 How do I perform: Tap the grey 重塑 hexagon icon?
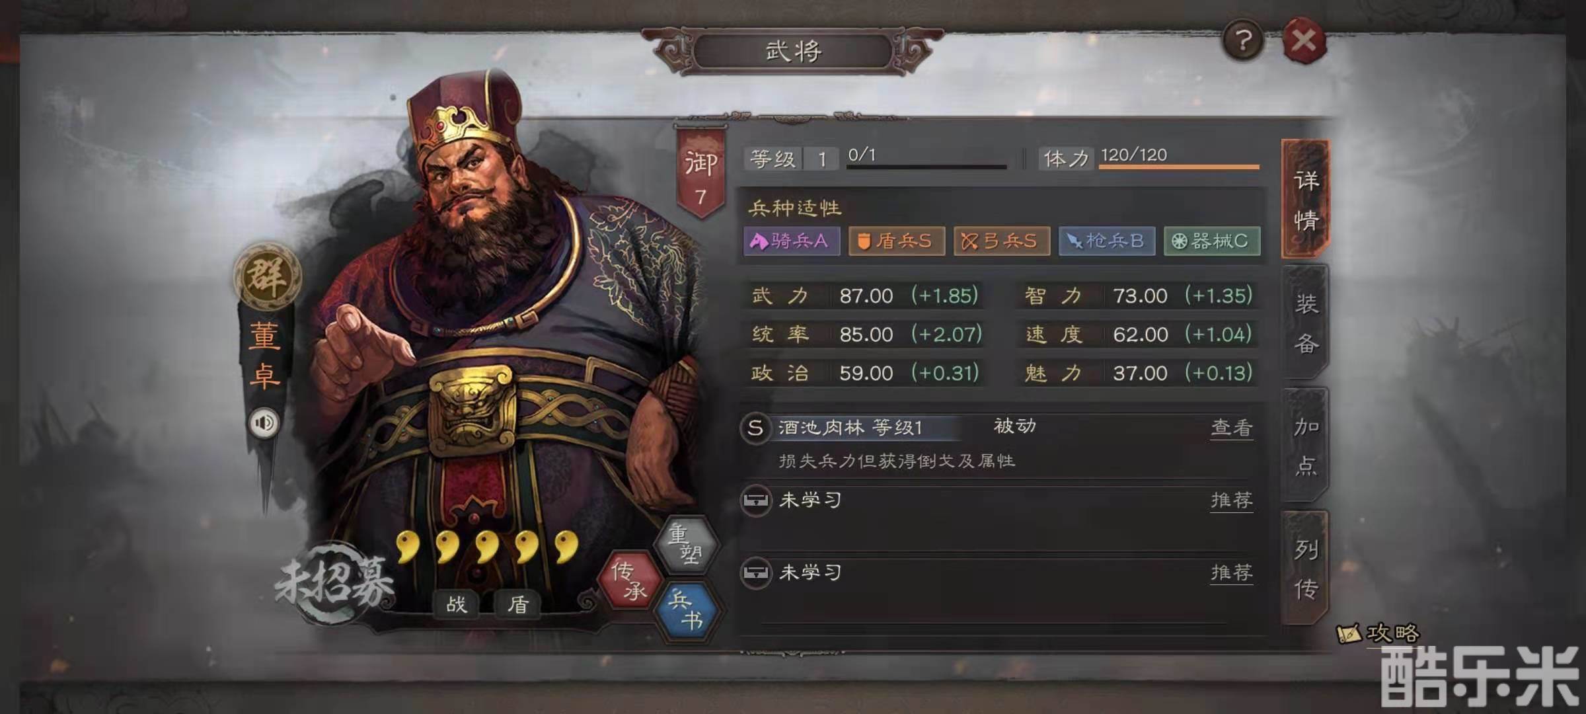click(685, 544)
